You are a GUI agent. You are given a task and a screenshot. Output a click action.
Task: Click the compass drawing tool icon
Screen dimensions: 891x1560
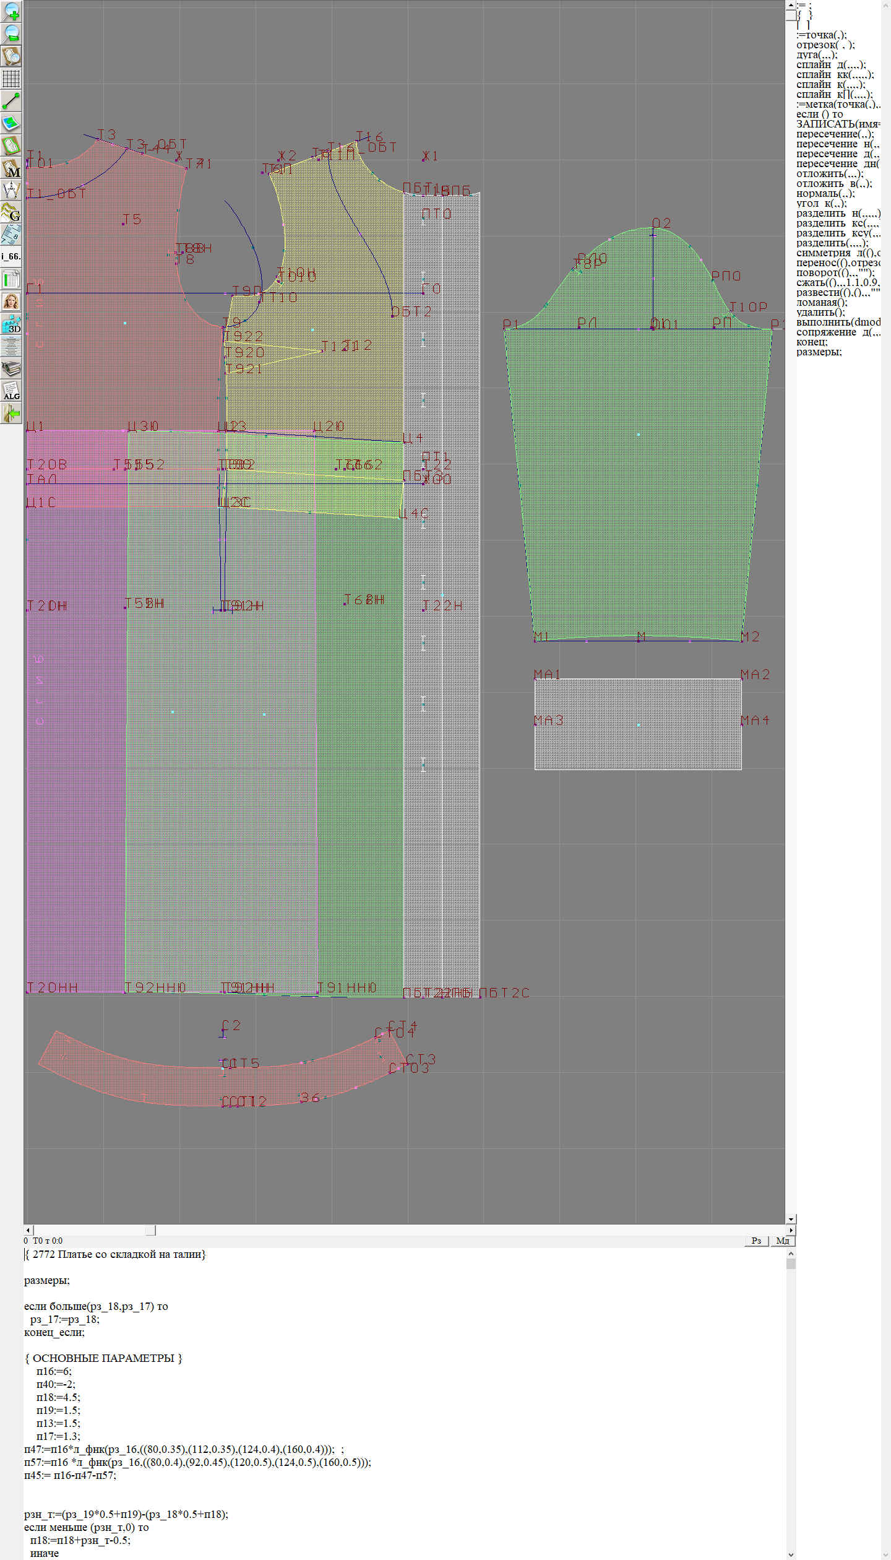(11, 190)
